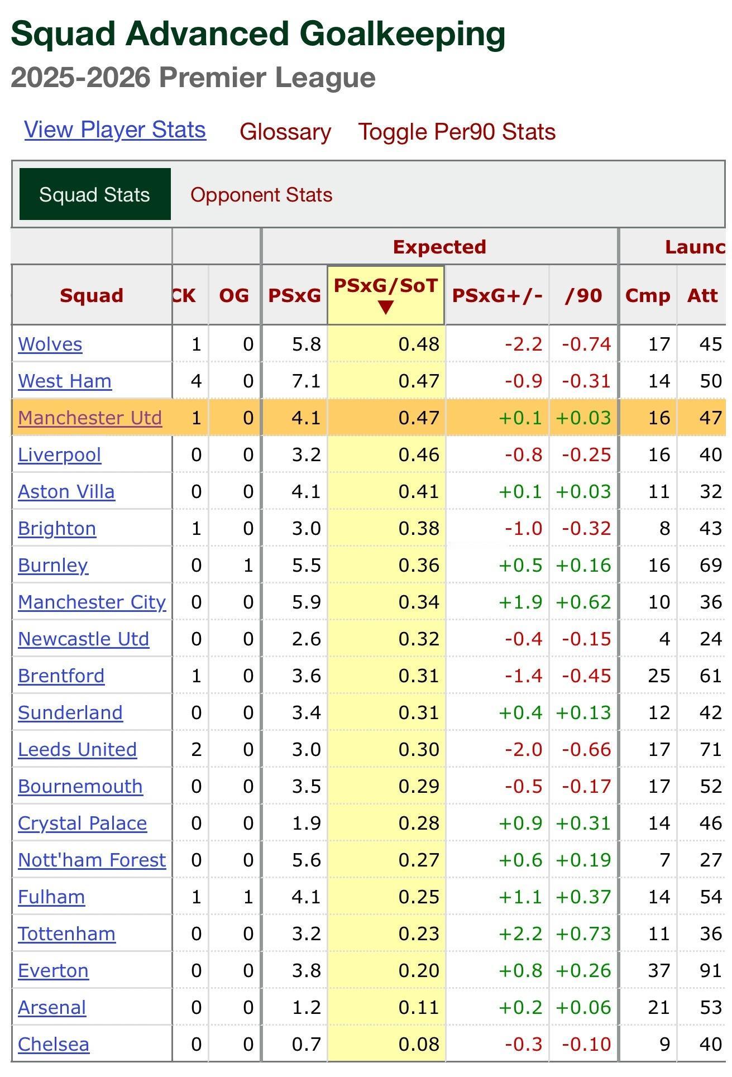
Task: Open the Manchester City squad link
Action: (92, 602)
